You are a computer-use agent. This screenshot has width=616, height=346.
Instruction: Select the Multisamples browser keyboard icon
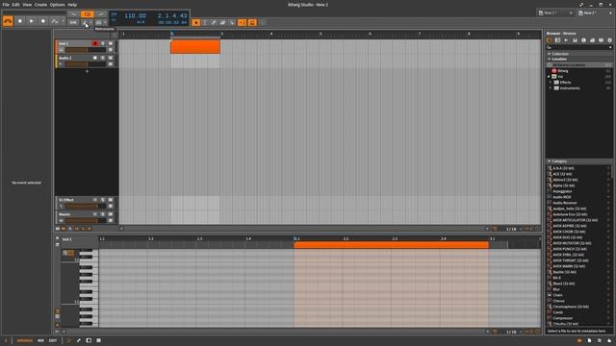point(576,40)
